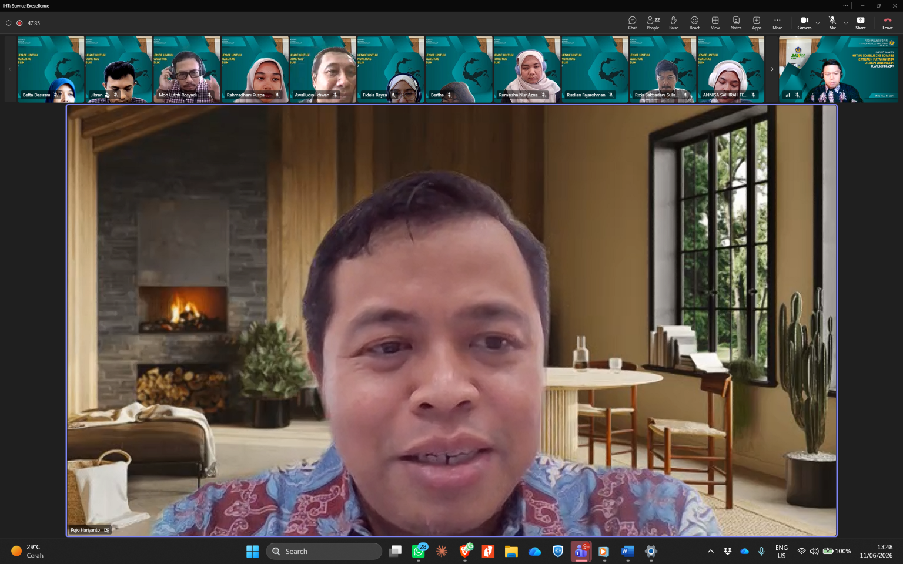903x564 pixels.
Task: Click Dropbox icon in system tray
Action: tap(727, 551)
